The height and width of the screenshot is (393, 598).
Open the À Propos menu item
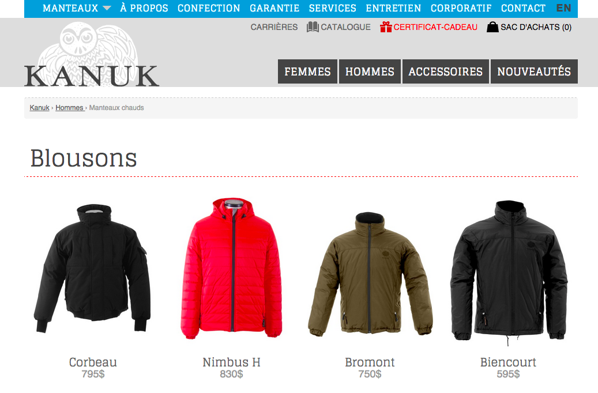click(144, 8)
